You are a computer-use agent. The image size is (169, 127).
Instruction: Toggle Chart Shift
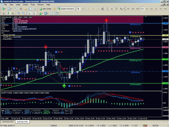(34, 13)
